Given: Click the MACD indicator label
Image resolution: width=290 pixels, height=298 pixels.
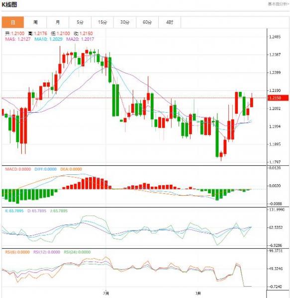Looking at the screenshot, I should [x=18, y=169].
